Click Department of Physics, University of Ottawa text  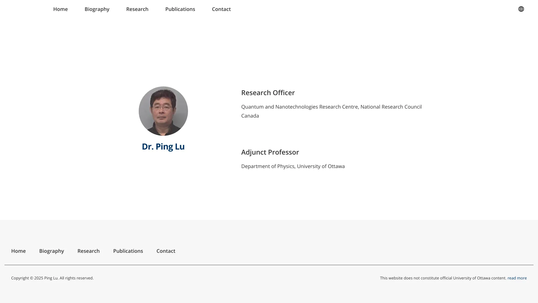click(x=293, y=166)
